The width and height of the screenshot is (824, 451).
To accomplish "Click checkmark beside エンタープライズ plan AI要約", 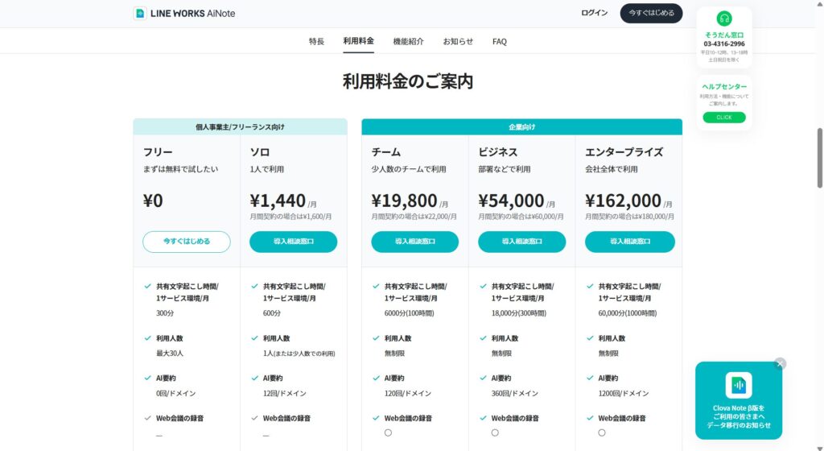I will pyautogui.click(x=590, y=378).
